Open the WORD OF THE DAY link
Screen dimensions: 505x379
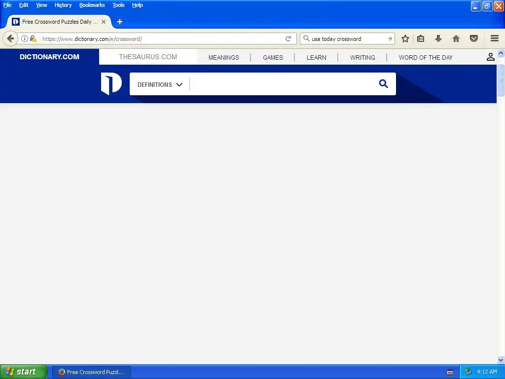pos(426,58)
